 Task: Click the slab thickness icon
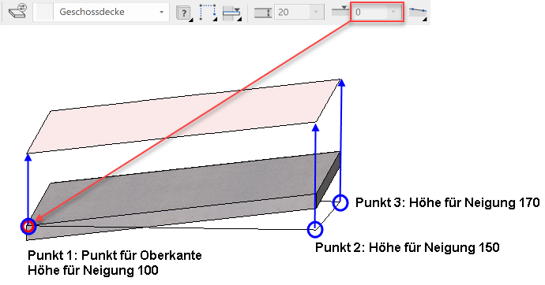click(263, 13)
